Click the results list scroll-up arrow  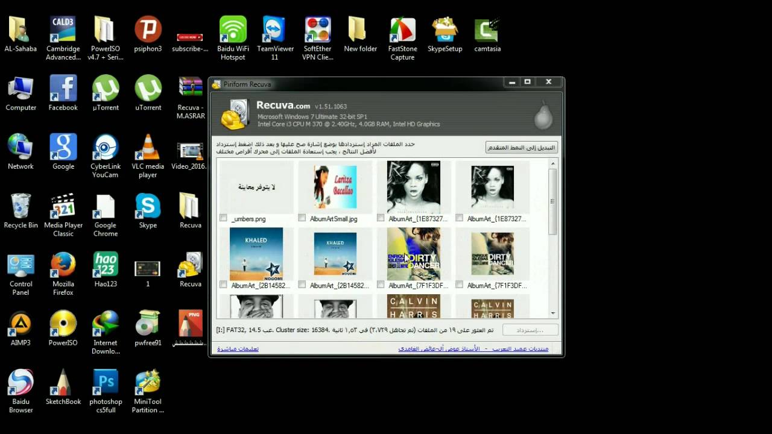click(x=553, y=164)
